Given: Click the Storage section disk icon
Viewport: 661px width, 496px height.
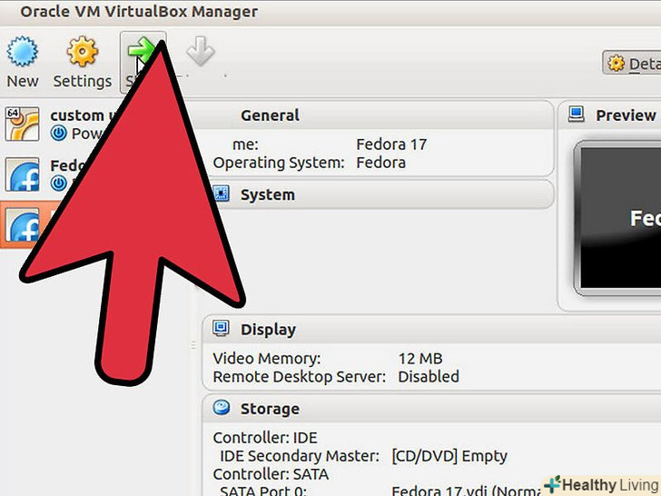Looking at the screenshot, I should coord(222,407).
